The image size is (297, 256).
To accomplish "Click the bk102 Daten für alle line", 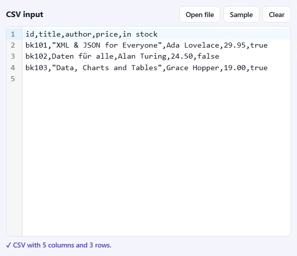I will [x=122, y=56].
